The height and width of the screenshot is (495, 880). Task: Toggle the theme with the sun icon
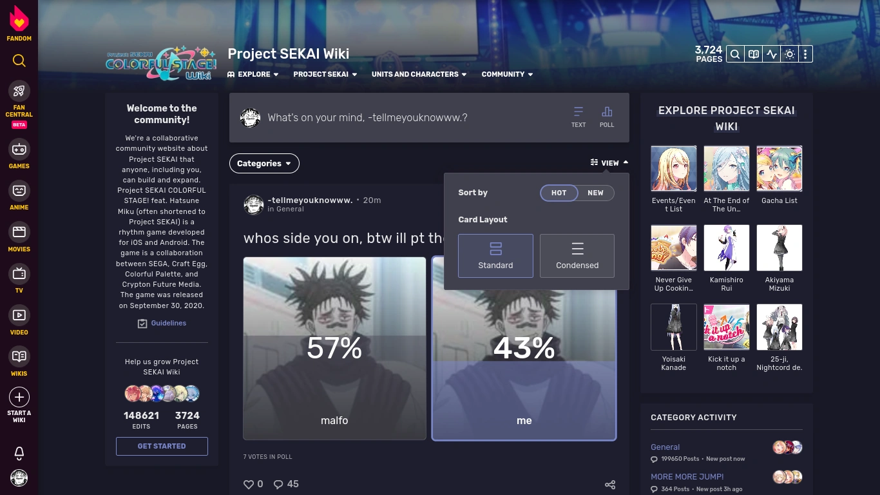[x=789, y=54]
